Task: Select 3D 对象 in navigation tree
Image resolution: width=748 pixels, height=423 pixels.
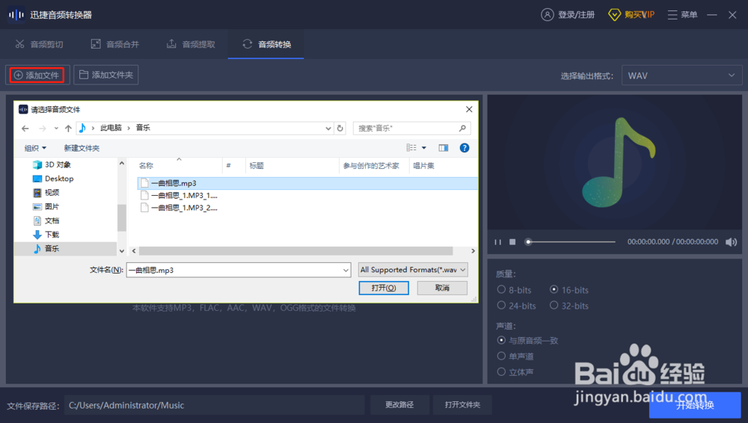Action: (52, 164)
